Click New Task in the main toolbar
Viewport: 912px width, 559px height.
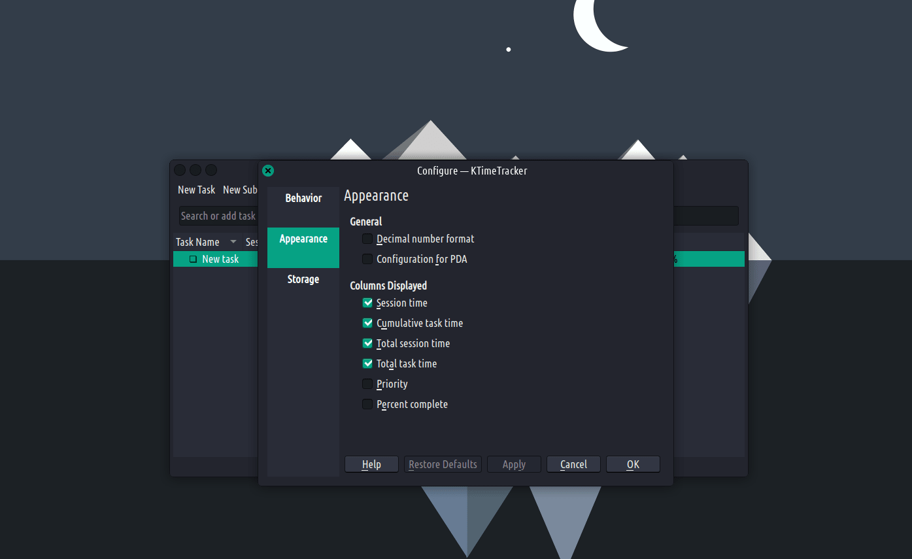coord(196,190)
